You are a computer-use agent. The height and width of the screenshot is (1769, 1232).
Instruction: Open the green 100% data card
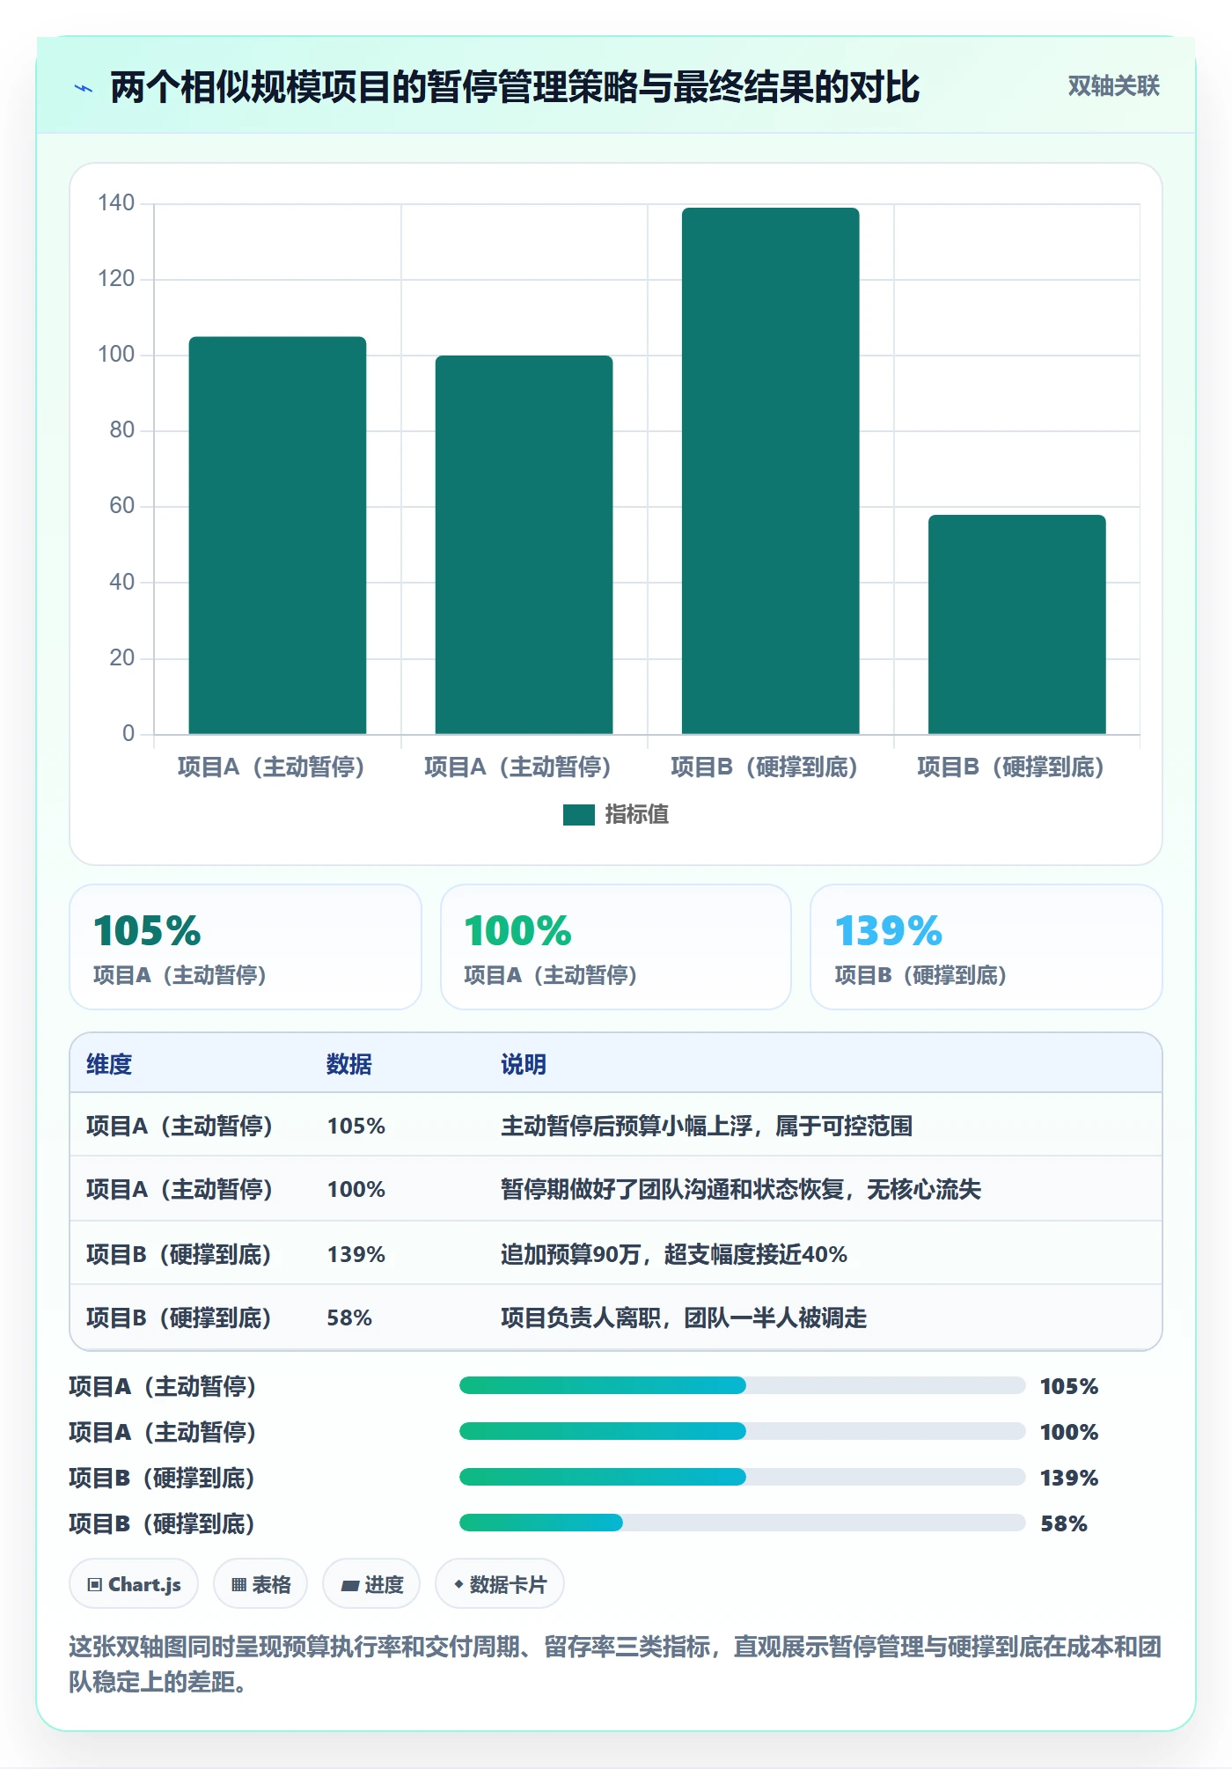point(616,947)
